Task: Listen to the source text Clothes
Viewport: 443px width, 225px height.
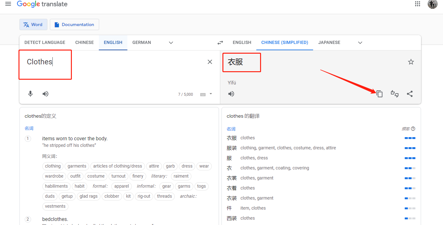Action: [45, 94]
